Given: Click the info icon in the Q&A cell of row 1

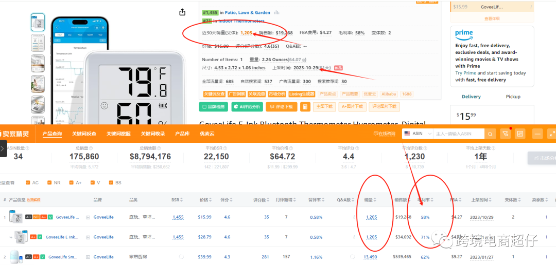Looking at the screenshot, I should click(354, 217).
